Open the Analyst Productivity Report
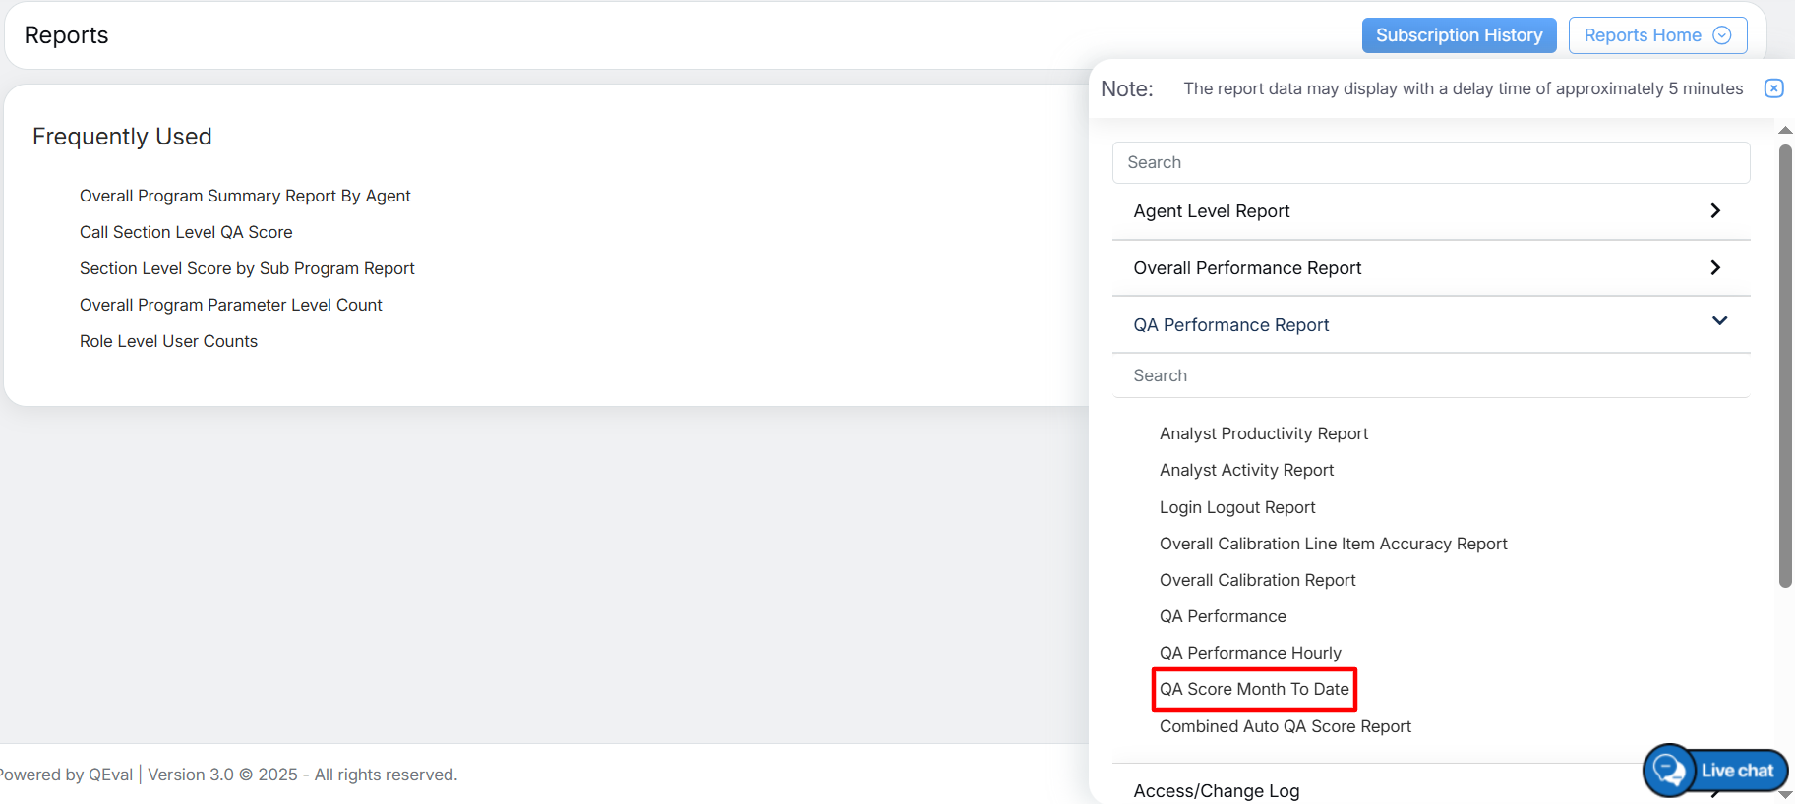The image size is (1795, 804). click(x=1263, y=433)
